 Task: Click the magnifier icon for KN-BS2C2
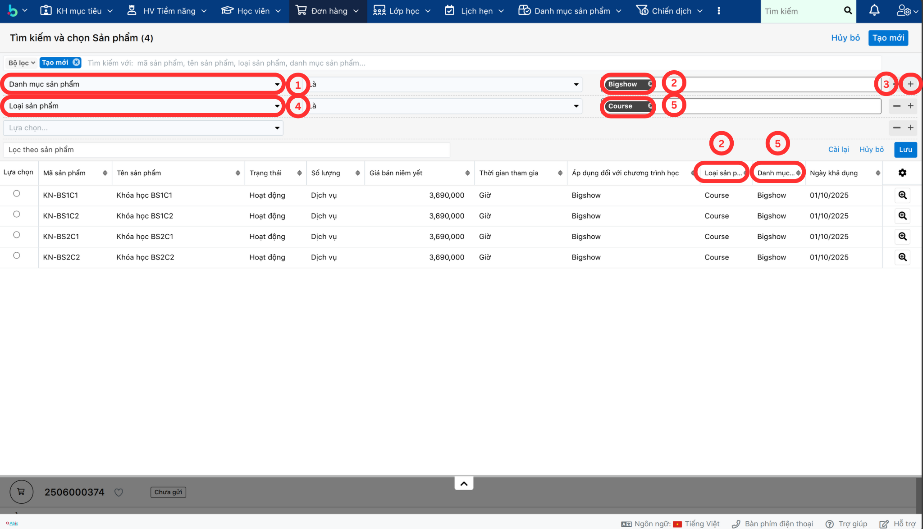[902, 257]
